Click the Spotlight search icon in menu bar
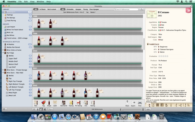Image resolution: width=195 pixels, height=122 pixels. (x=186, y=2)
